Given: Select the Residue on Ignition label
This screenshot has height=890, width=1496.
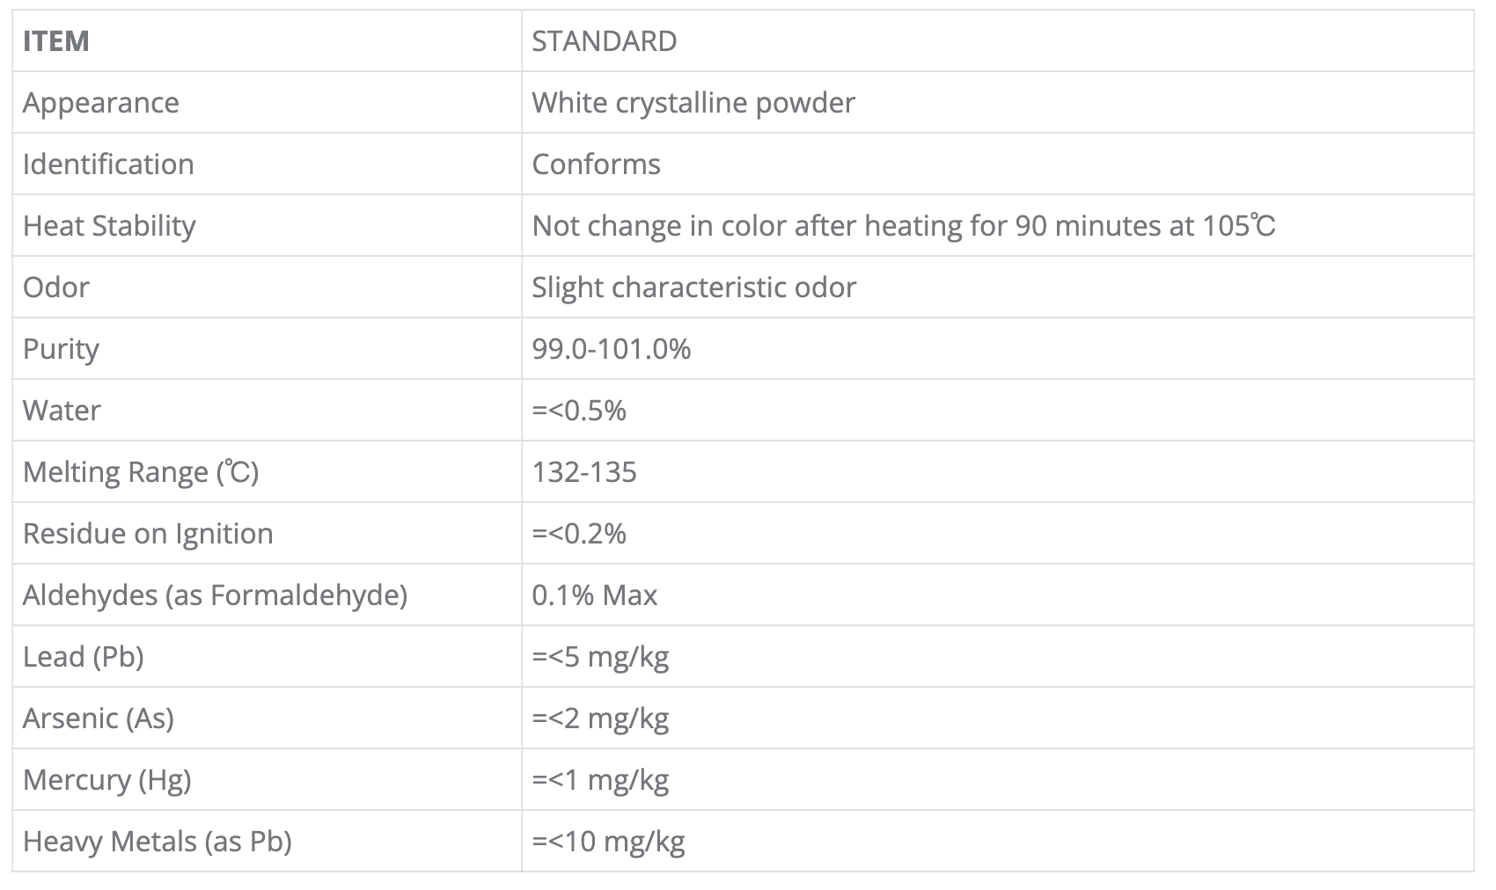Looking at the screenshot, I should pos(148,534).
